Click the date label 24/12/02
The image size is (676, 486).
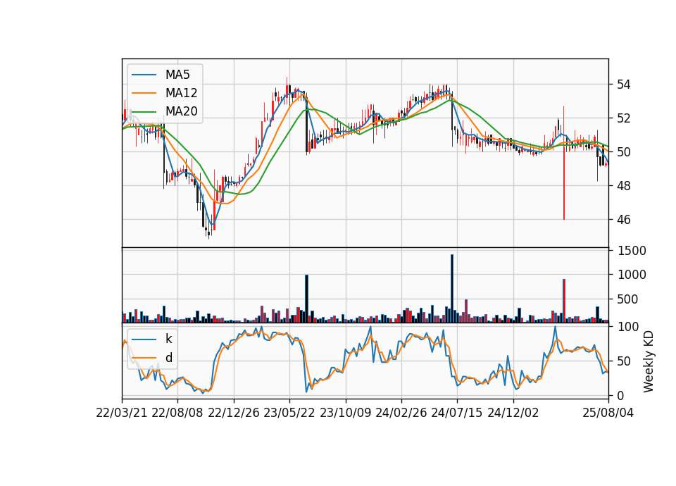[513, 413]
